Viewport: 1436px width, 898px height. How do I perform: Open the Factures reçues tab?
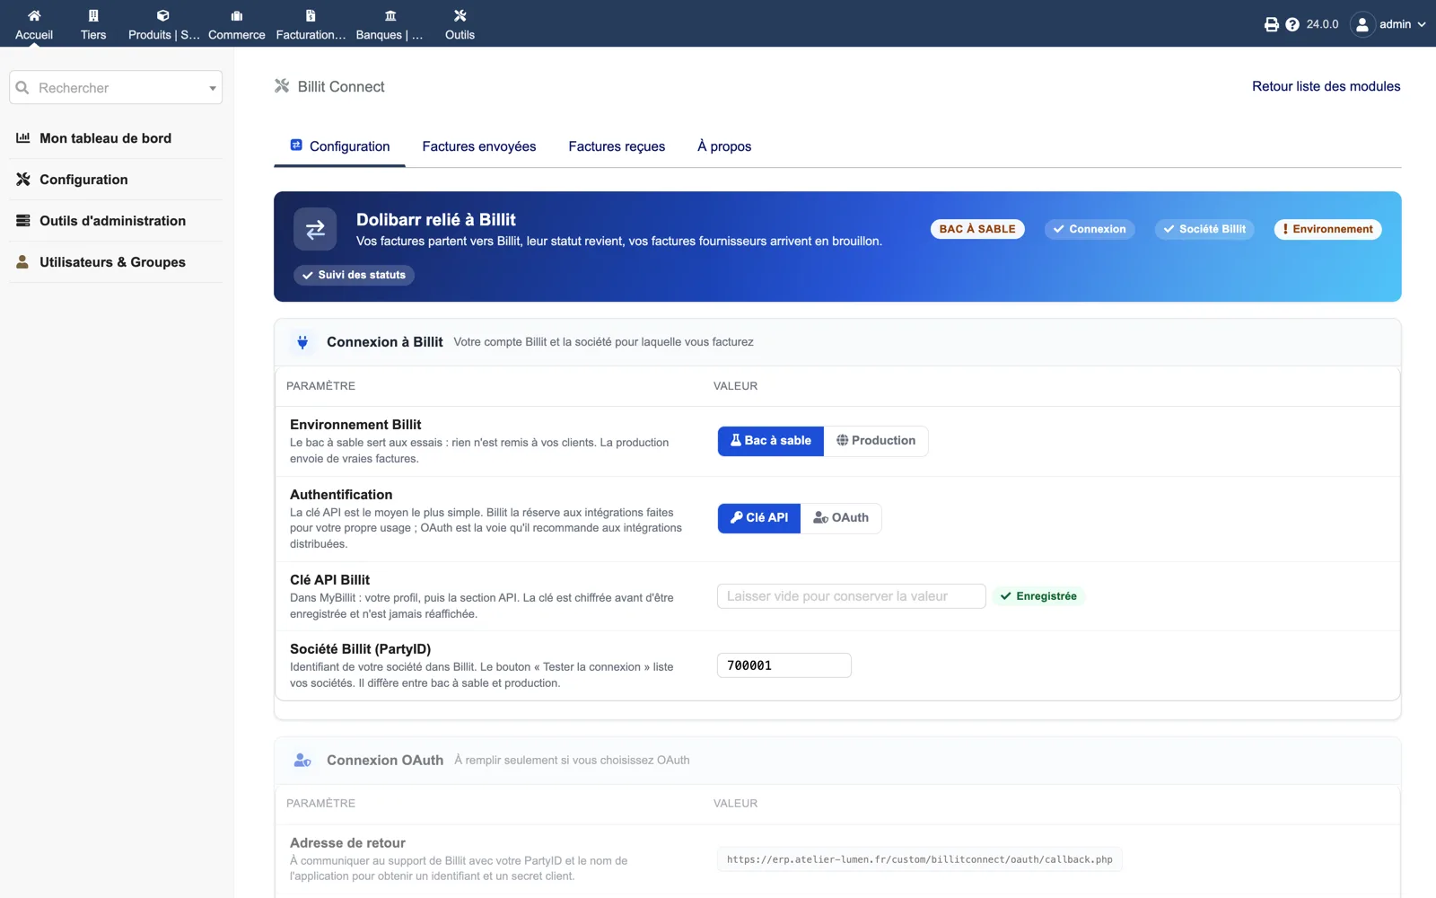(617, 146)
